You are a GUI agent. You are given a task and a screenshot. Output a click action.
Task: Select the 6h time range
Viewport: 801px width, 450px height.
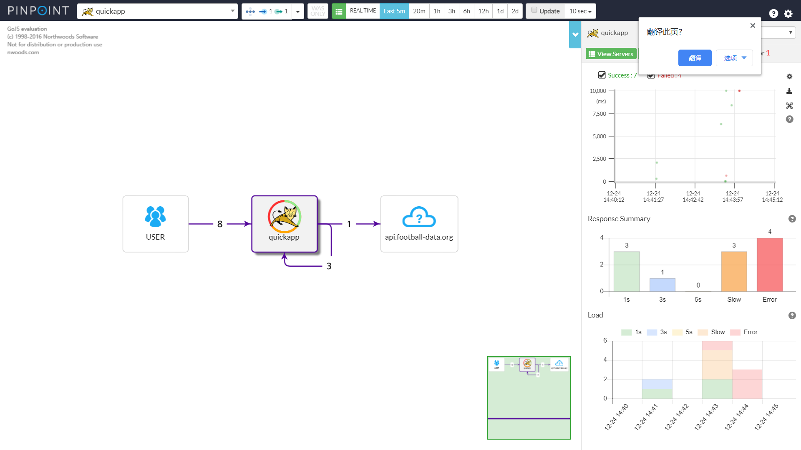(x=467, y=11)
